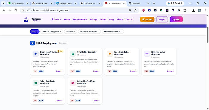Open the Chrome profile avatar
This screenshot has height=110, width=209.
pyautogui.click(x=199, y=10)
